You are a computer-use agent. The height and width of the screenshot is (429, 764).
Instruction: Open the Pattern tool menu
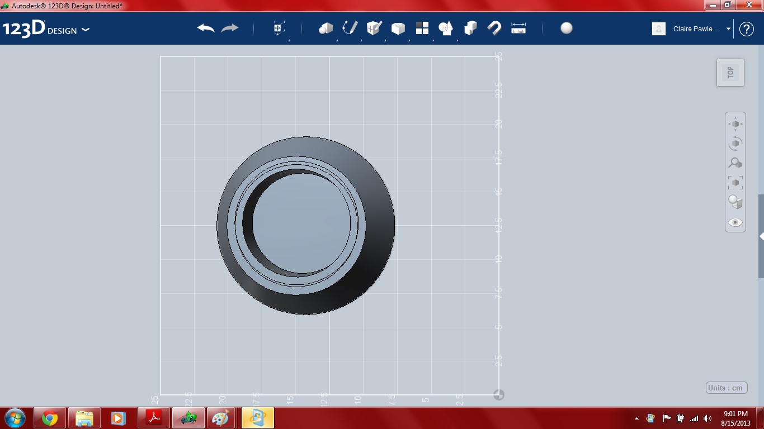pos(422,28)
